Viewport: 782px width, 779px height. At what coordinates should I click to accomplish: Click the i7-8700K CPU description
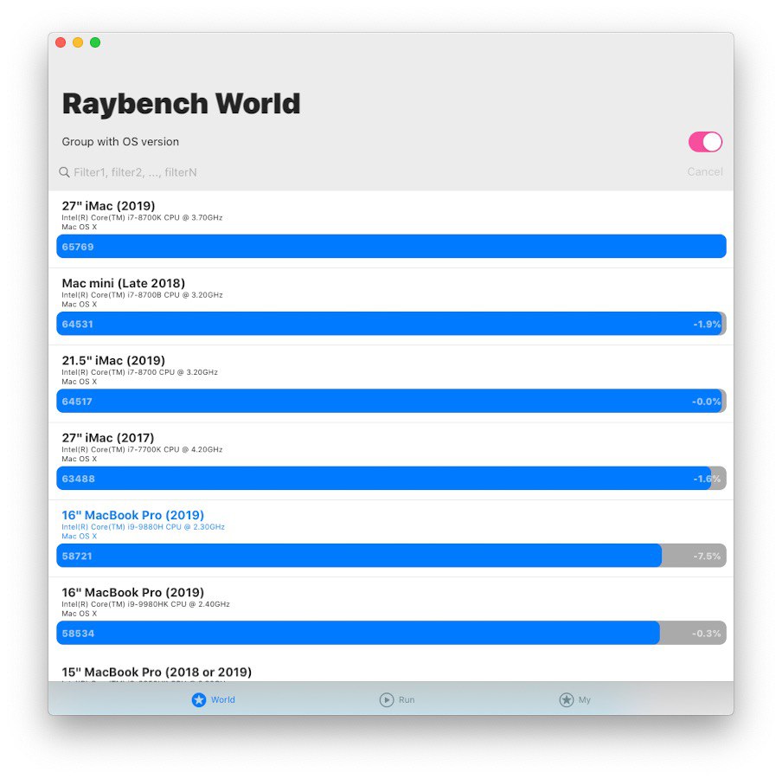[142, 217]
